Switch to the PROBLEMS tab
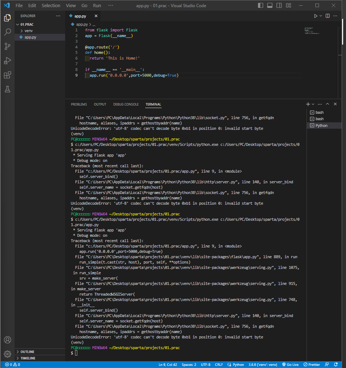This screenshot has width=346, height=368. coord(79,104)
